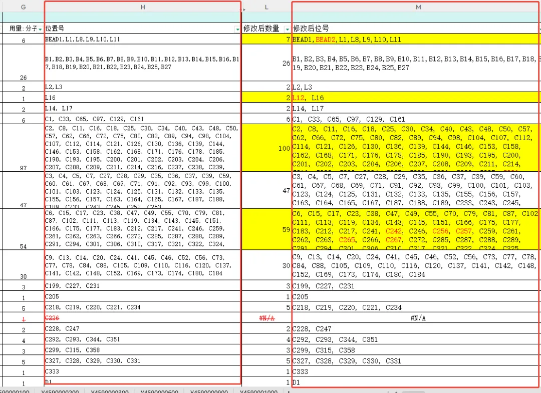The image size is (541, 393).
Task: Select the yellow L12, L16 cell
Action: coord(416,98)
